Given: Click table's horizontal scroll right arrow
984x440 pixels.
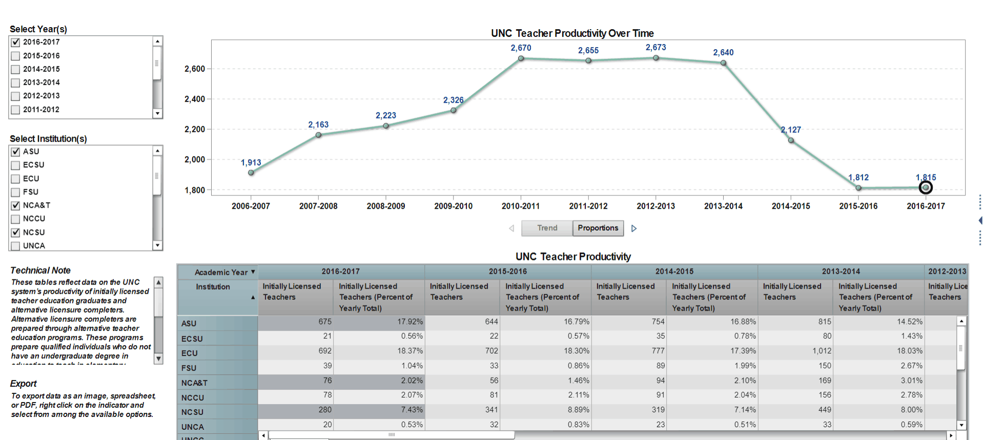Looking at the screenshot, I should tap(951, 435).
